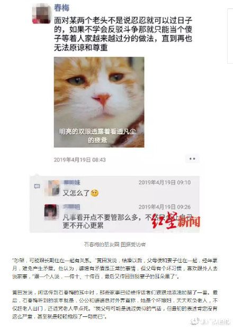Open the second commenter's name ending in 姐
The height and width of the screenshot is (328, 233).
tap(71, 207)
